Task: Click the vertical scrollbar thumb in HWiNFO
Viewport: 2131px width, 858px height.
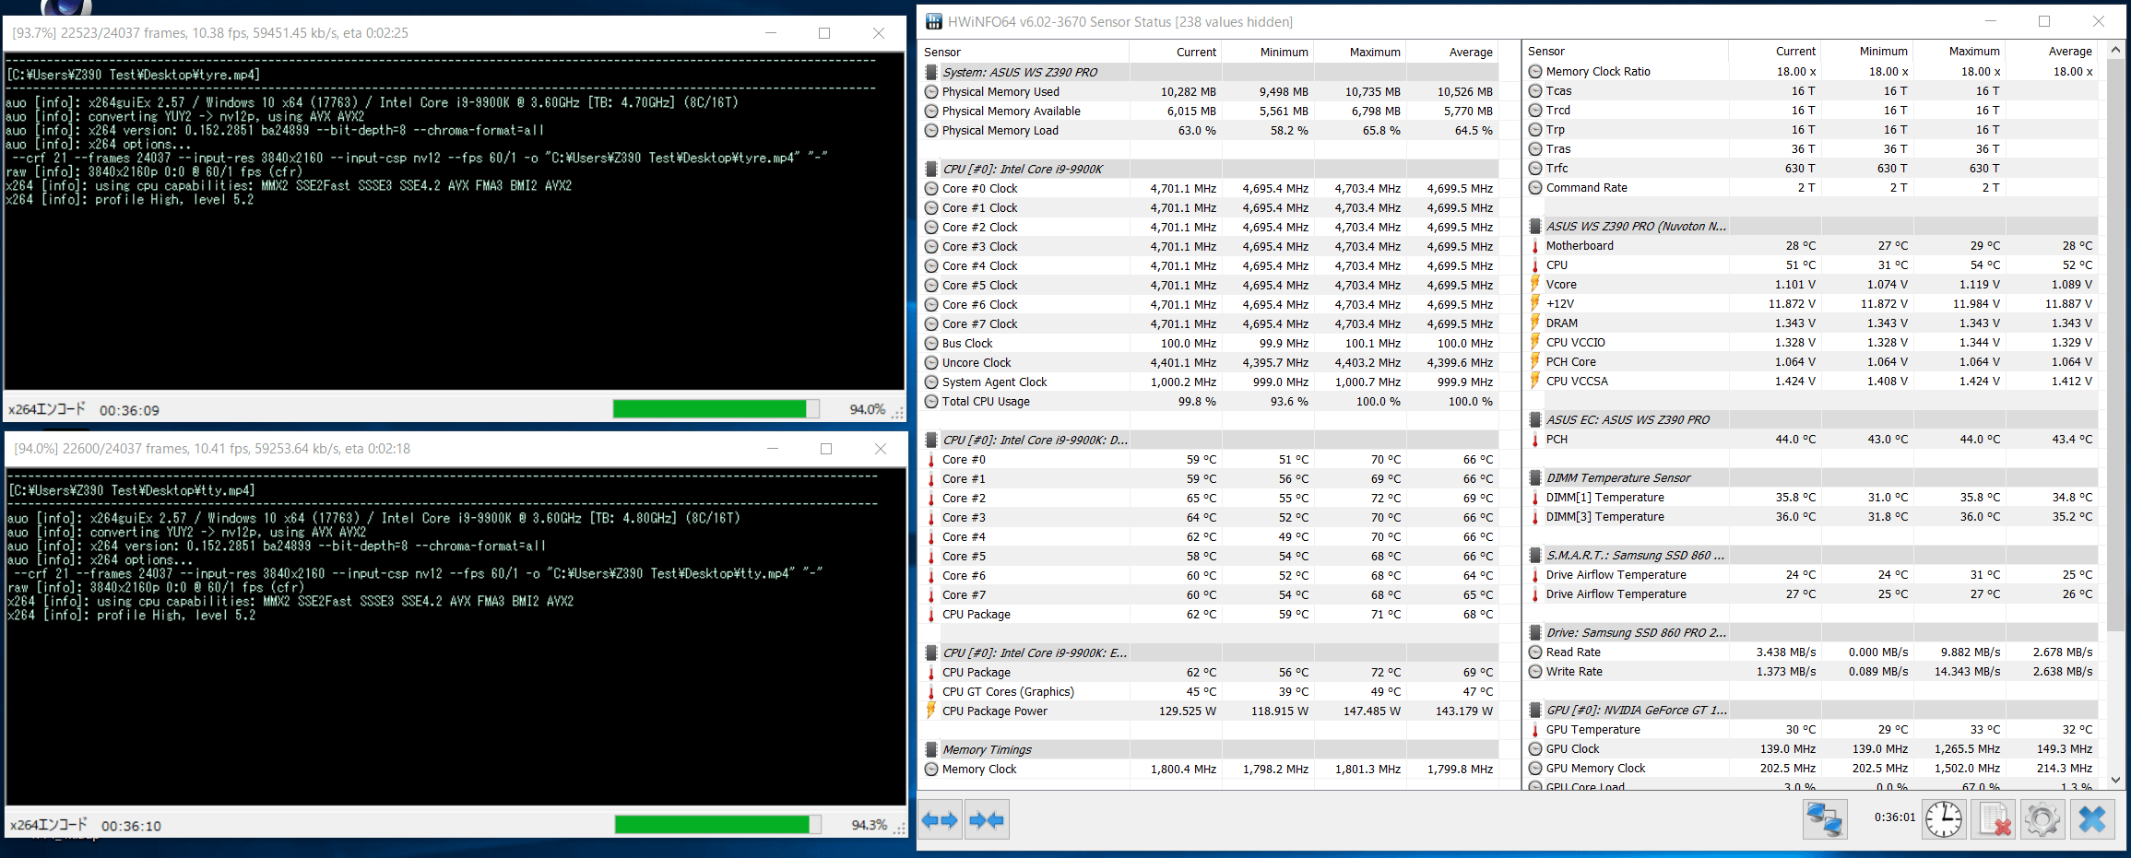Action: tap(2115, 347)
